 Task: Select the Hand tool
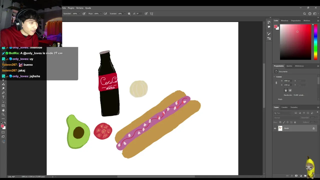point(3,110)
